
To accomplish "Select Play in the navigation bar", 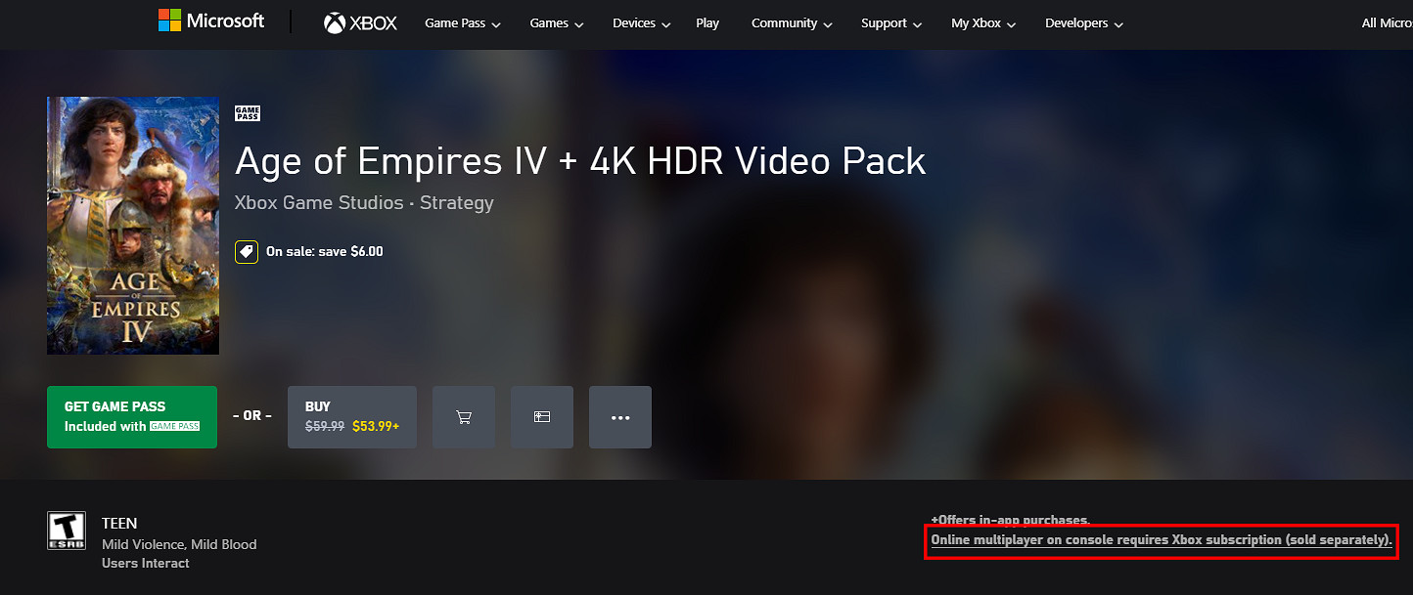I will 707,23.
